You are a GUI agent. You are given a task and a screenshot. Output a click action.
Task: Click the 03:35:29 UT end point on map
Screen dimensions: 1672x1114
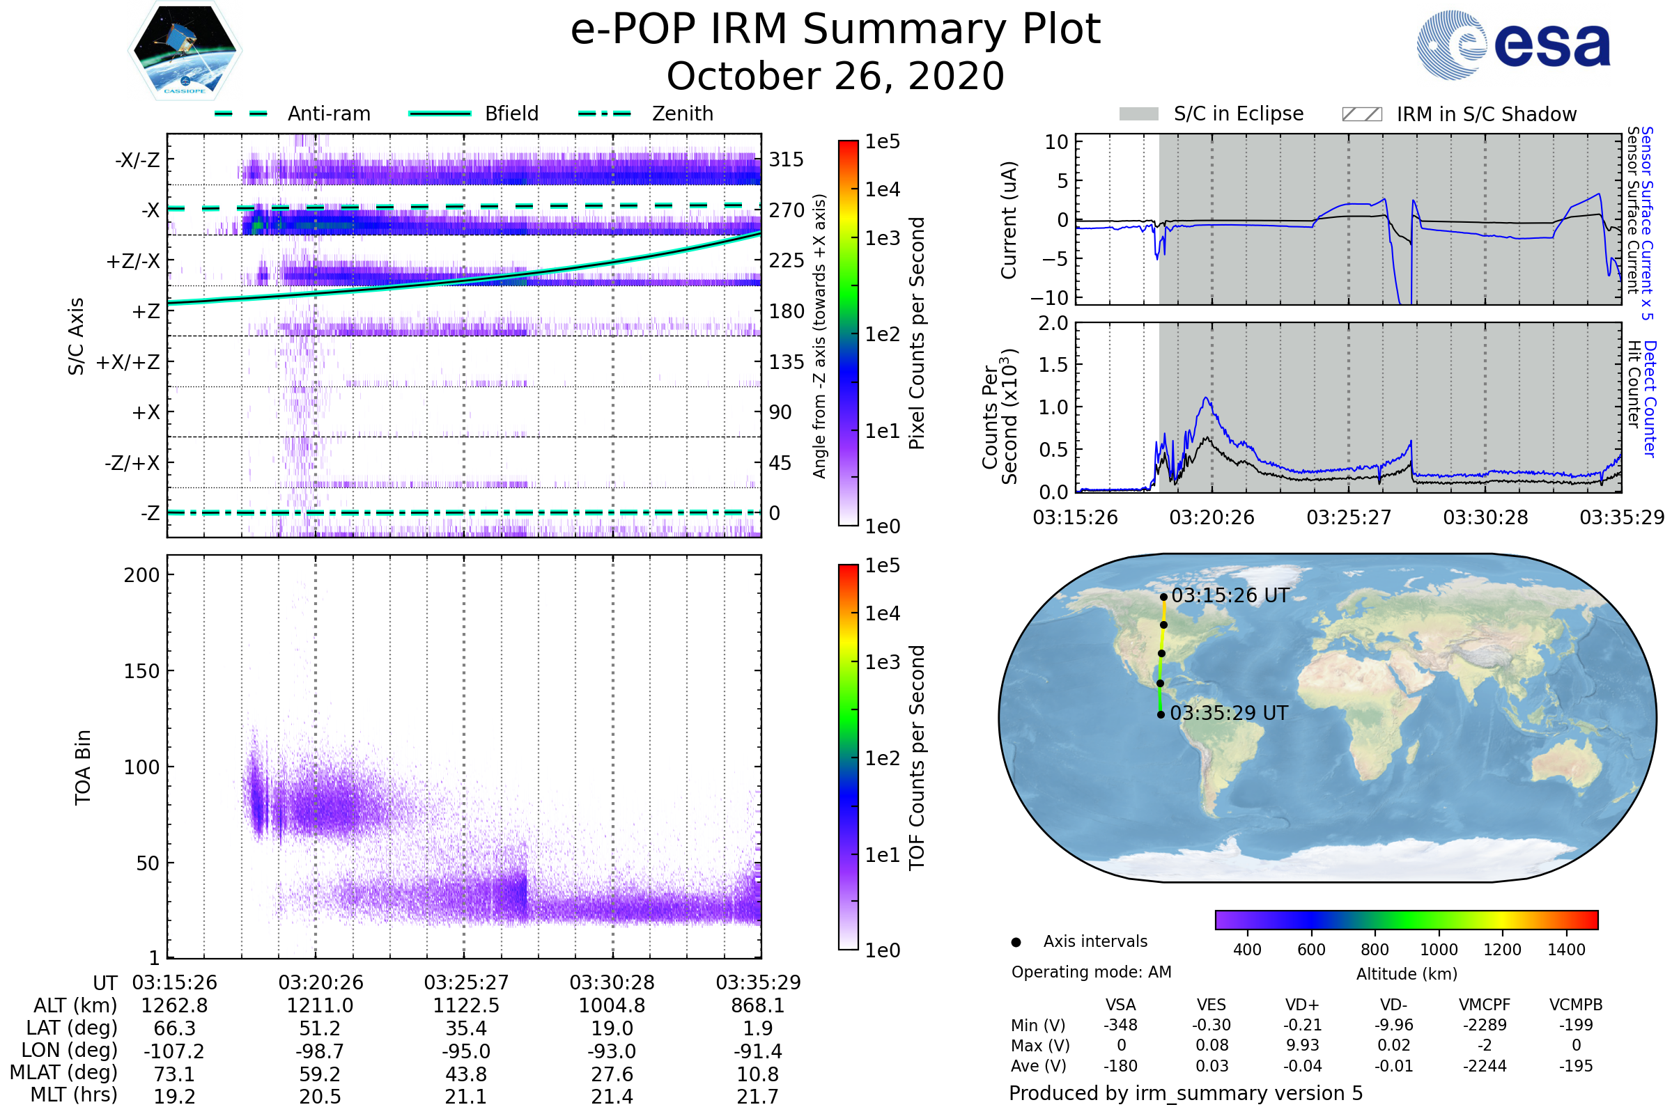[x=1161, y=715]
